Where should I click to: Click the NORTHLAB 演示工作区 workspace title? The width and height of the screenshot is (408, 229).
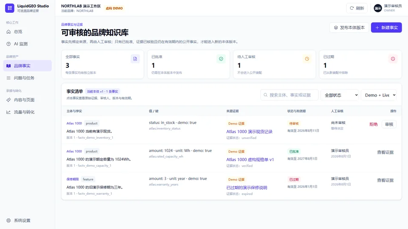[81, 6]
